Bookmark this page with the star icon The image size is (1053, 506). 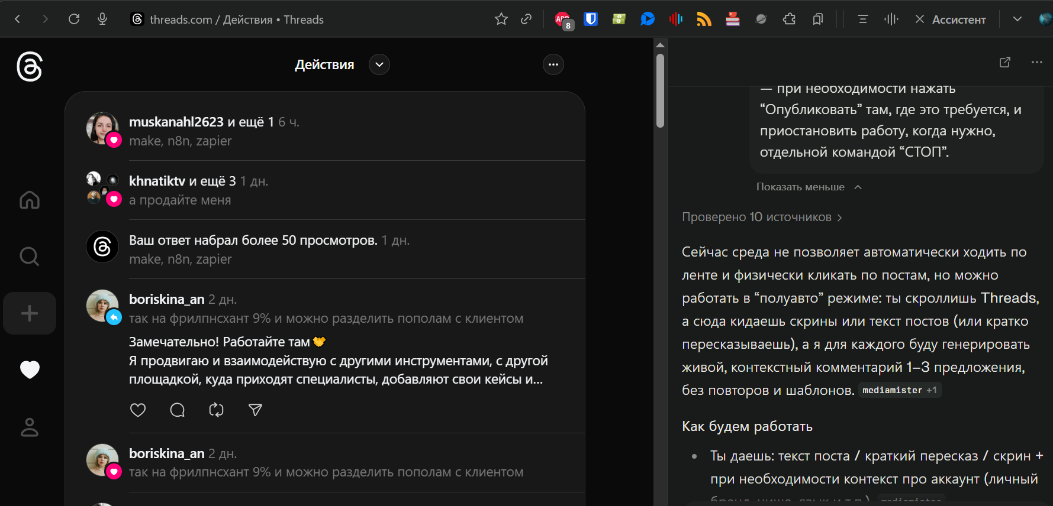tap(501, 20)
